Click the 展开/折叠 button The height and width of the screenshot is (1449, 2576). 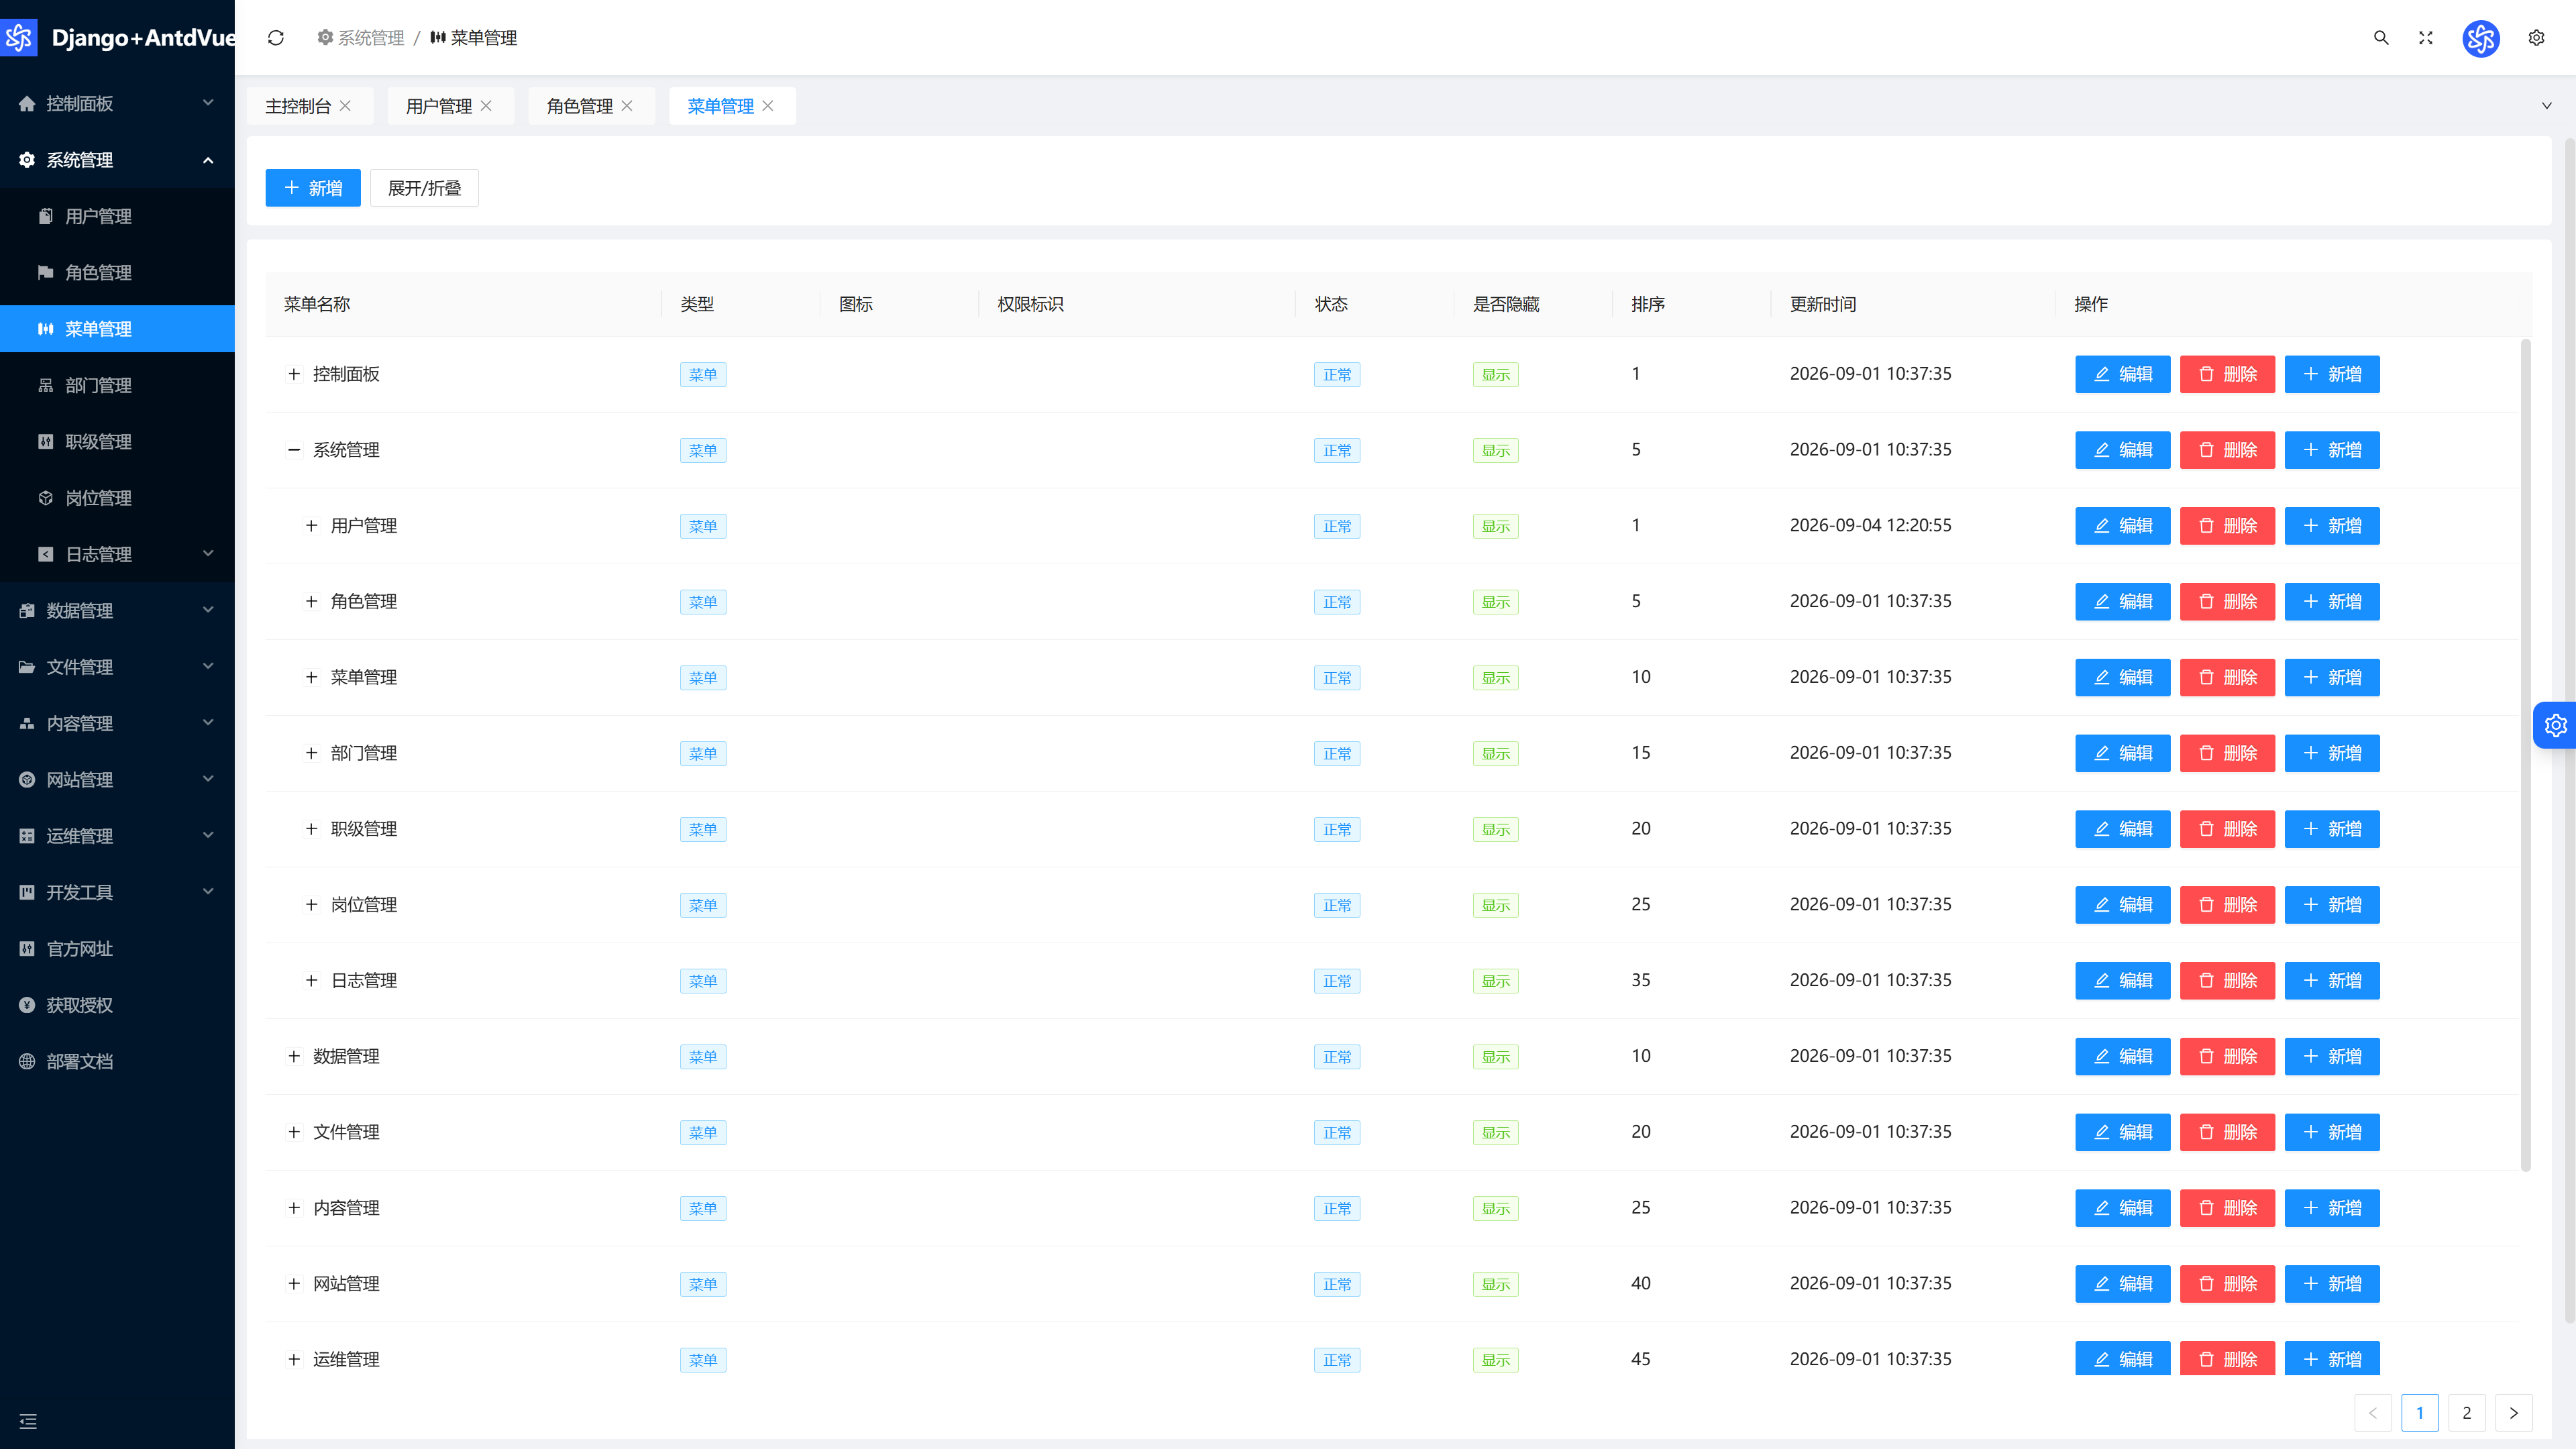(424, 188)
